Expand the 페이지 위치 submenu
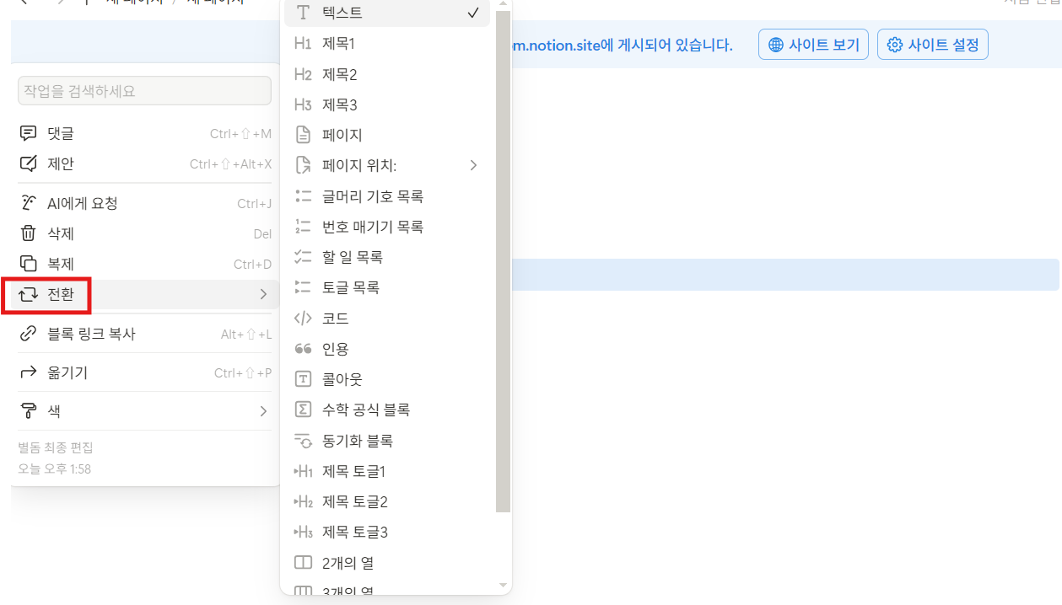 (473, 165)
